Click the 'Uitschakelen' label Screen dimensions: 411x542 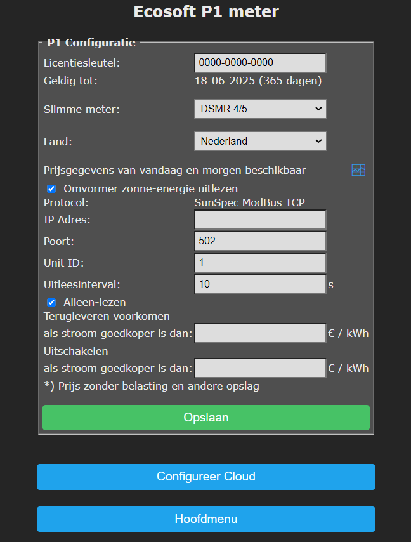pos(76,351)
